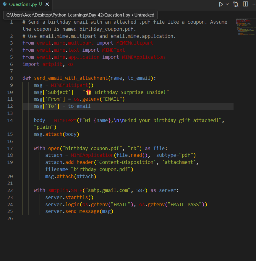Click filename="birthday_coupon.pdf" argument

click(x=88, y=169)
